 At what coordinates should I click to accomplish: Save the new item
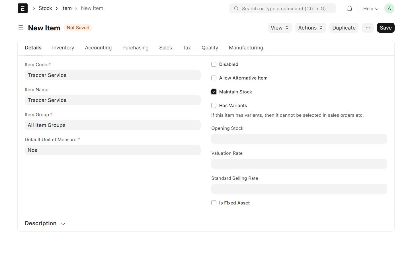[x=386, y=28]
